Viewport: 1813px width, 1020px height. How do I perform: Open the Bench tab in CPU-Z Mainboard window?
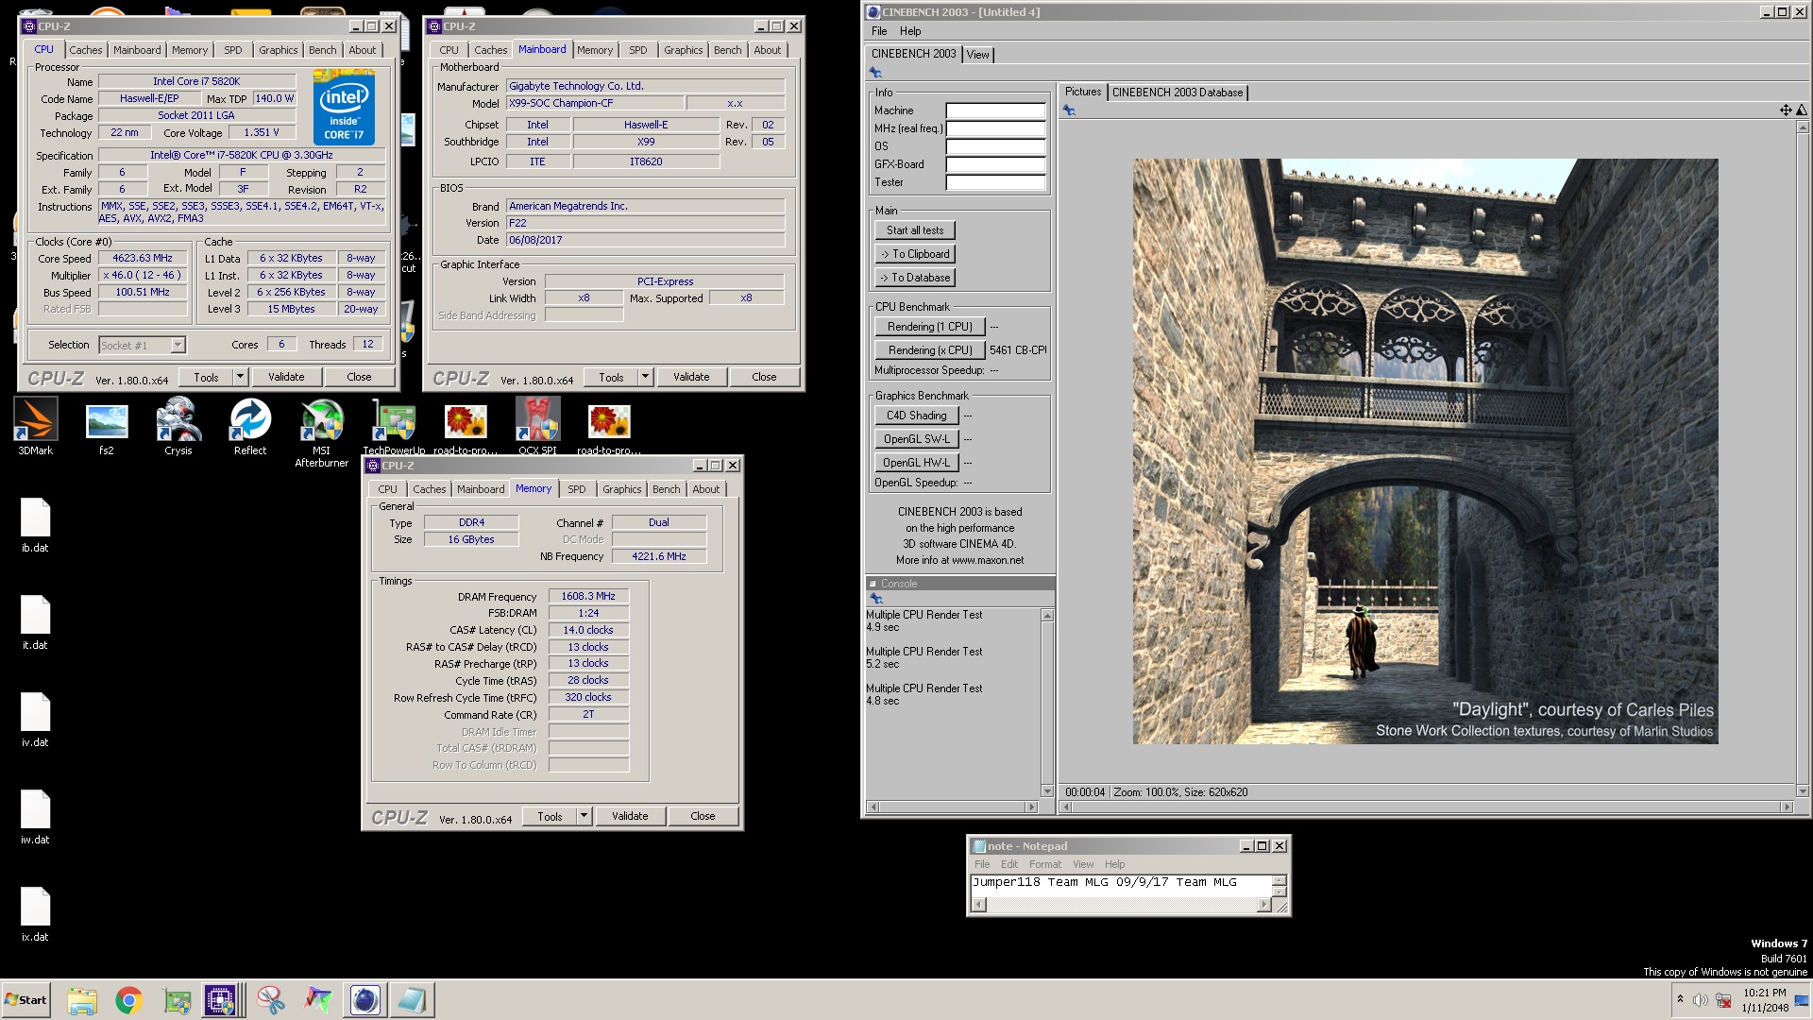(x=728, y=50)
